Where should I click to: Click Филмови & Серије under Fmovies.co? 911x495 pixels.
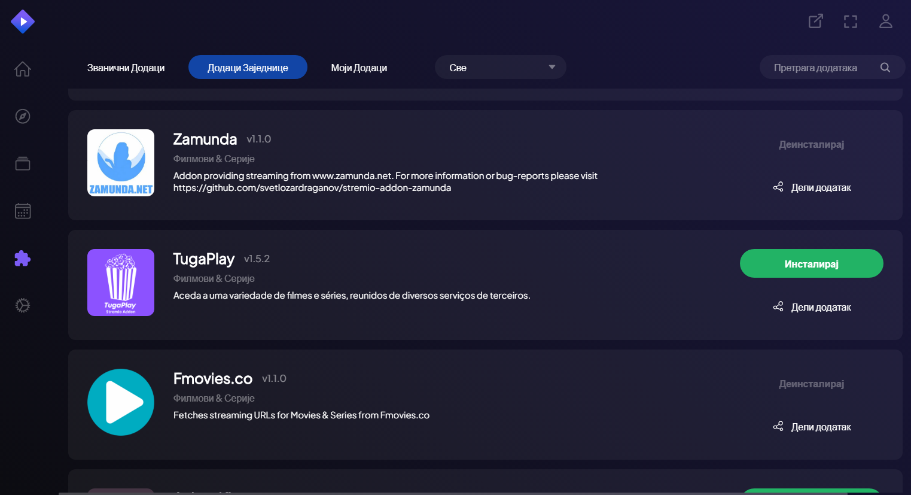pos(214,398)
